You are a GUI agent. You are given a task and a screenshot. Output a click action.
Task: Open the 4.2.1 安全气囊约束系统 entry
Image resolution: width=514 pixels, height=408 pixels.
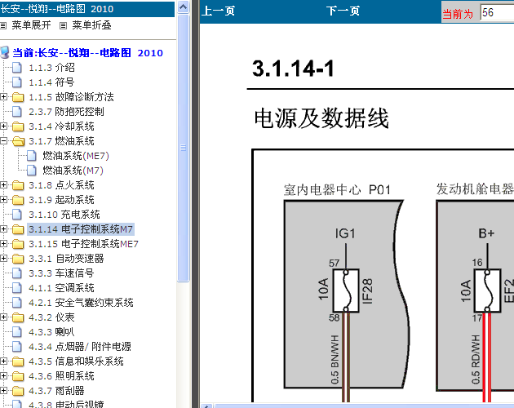pos(81,303)
